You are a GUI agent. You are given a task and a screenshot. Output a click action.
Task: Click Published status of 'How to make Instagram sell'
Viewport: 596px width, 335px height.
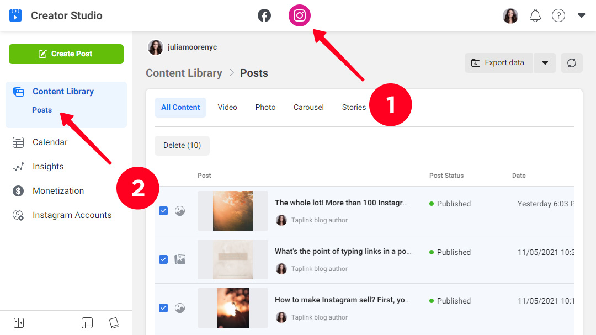450,301
